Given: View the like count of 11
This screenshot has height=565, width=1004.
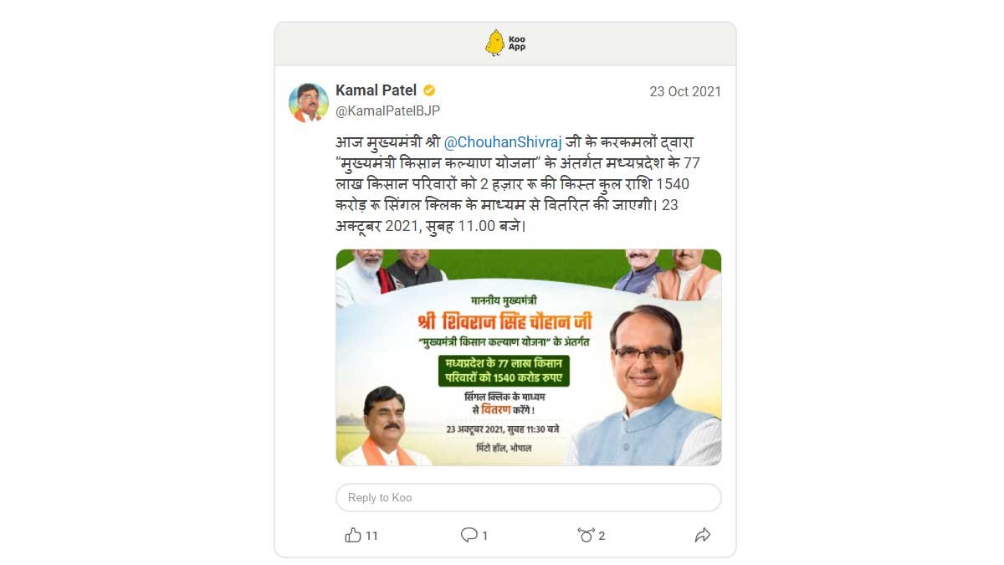Looking at the screenshot, I should (x=372, y=536).
